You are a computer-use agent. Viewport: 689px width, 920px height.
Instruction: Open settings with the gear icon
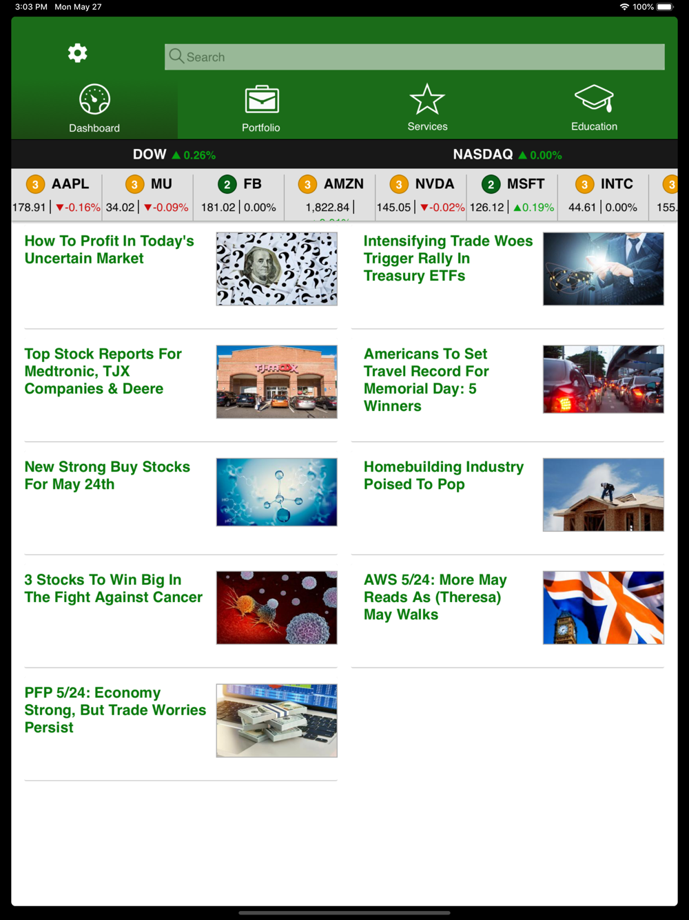tap(77, 53)
